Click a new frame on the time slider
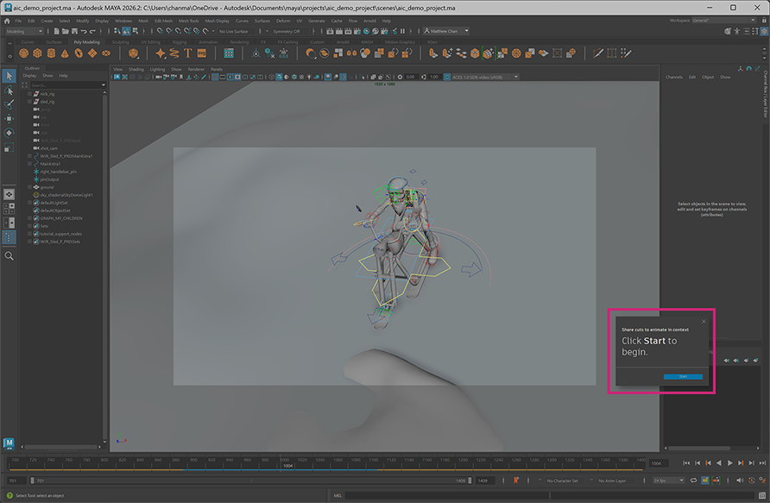The width and height of the screenshot is (770, 503). 345,464
